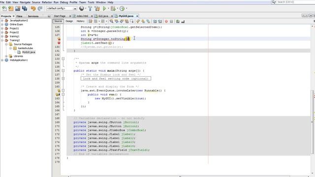This screenshot has height=177, width=315.
Task: Select MyGUI.java in the project tree
Action: pos(29,52)
